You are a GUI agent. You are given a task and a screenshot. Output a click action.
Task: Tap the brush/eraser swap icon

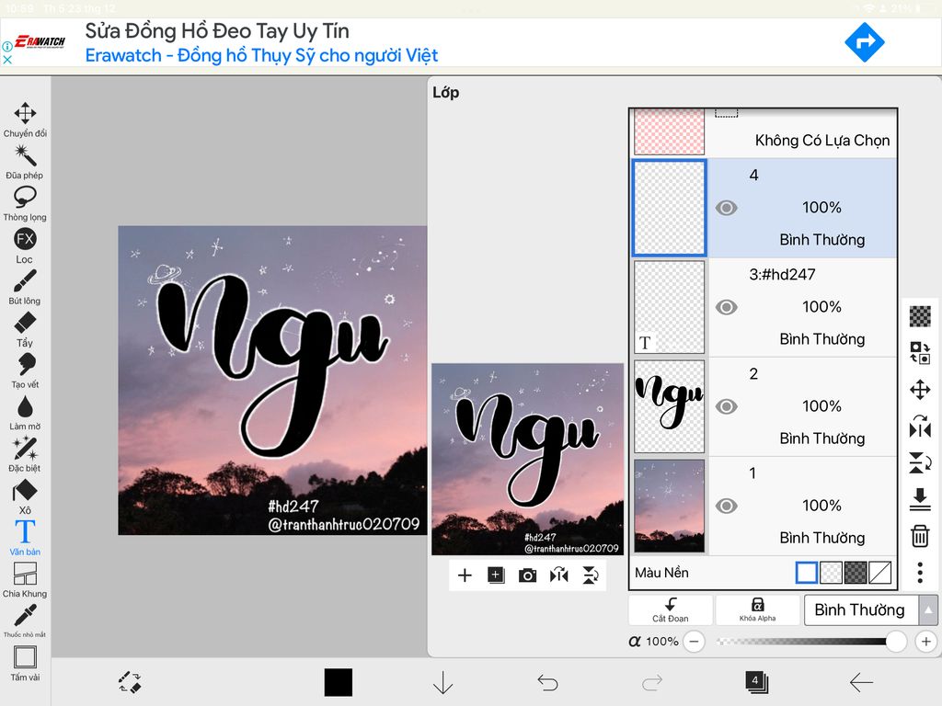[130, 683]
